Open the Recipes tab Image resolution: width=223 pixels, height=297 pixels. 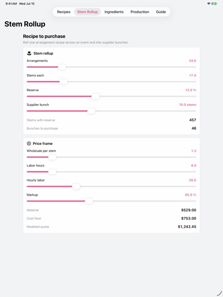tap(64, 12)
